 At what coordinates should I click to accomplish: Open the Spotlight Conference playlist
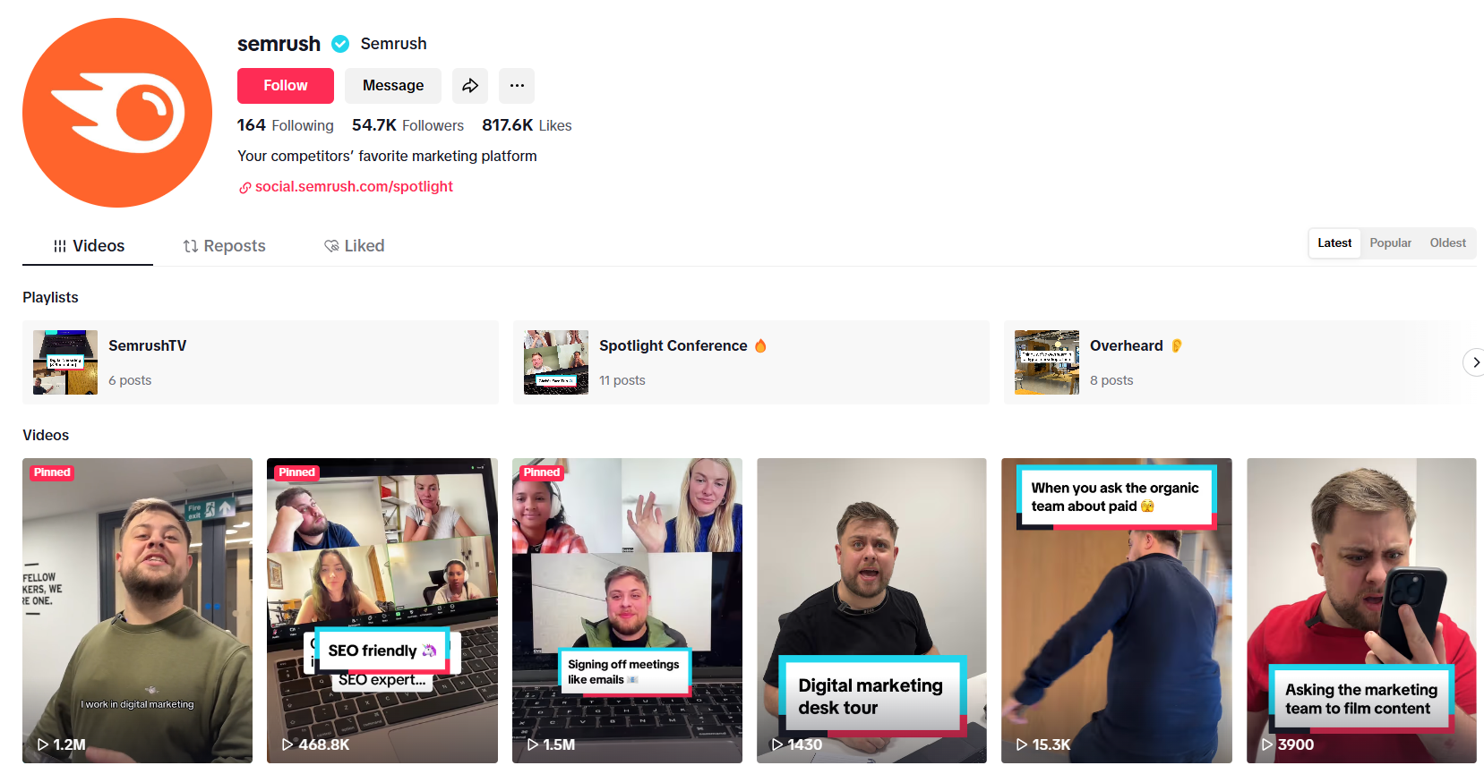point(751,362)
